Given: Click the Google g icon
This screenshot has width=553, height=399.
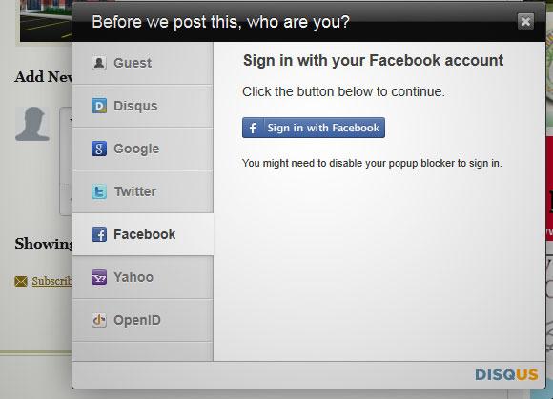Looking at the screenshot, I should 99,149.
